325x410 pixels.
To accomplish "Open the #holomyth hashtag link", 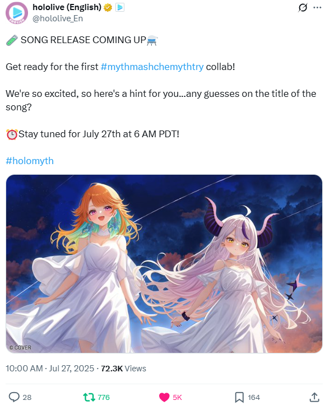I will (30, 161).
